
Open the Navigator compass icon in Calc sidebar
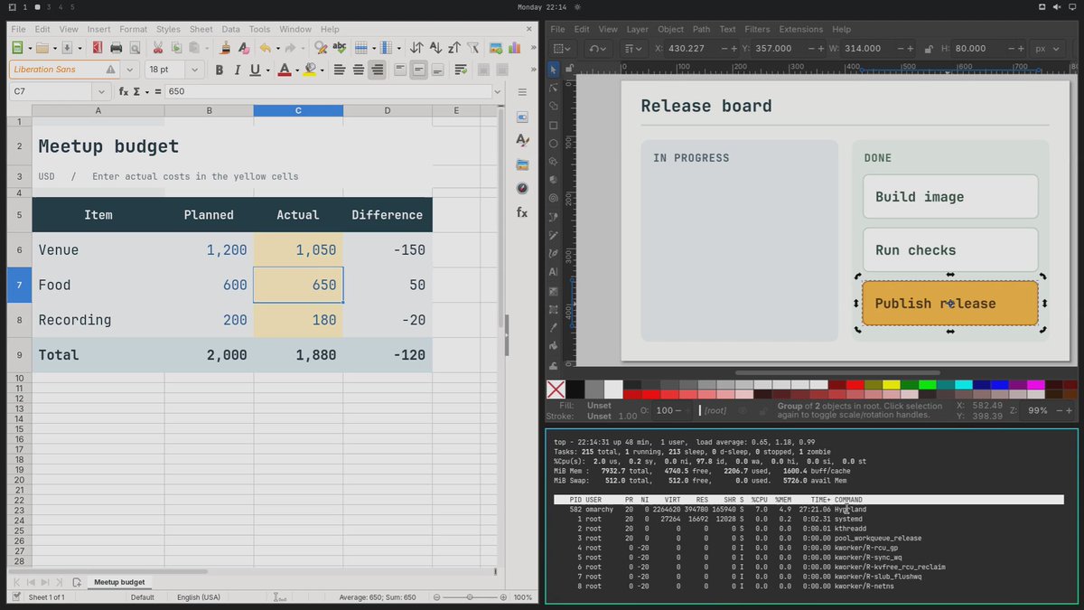[x=522, y=188]
